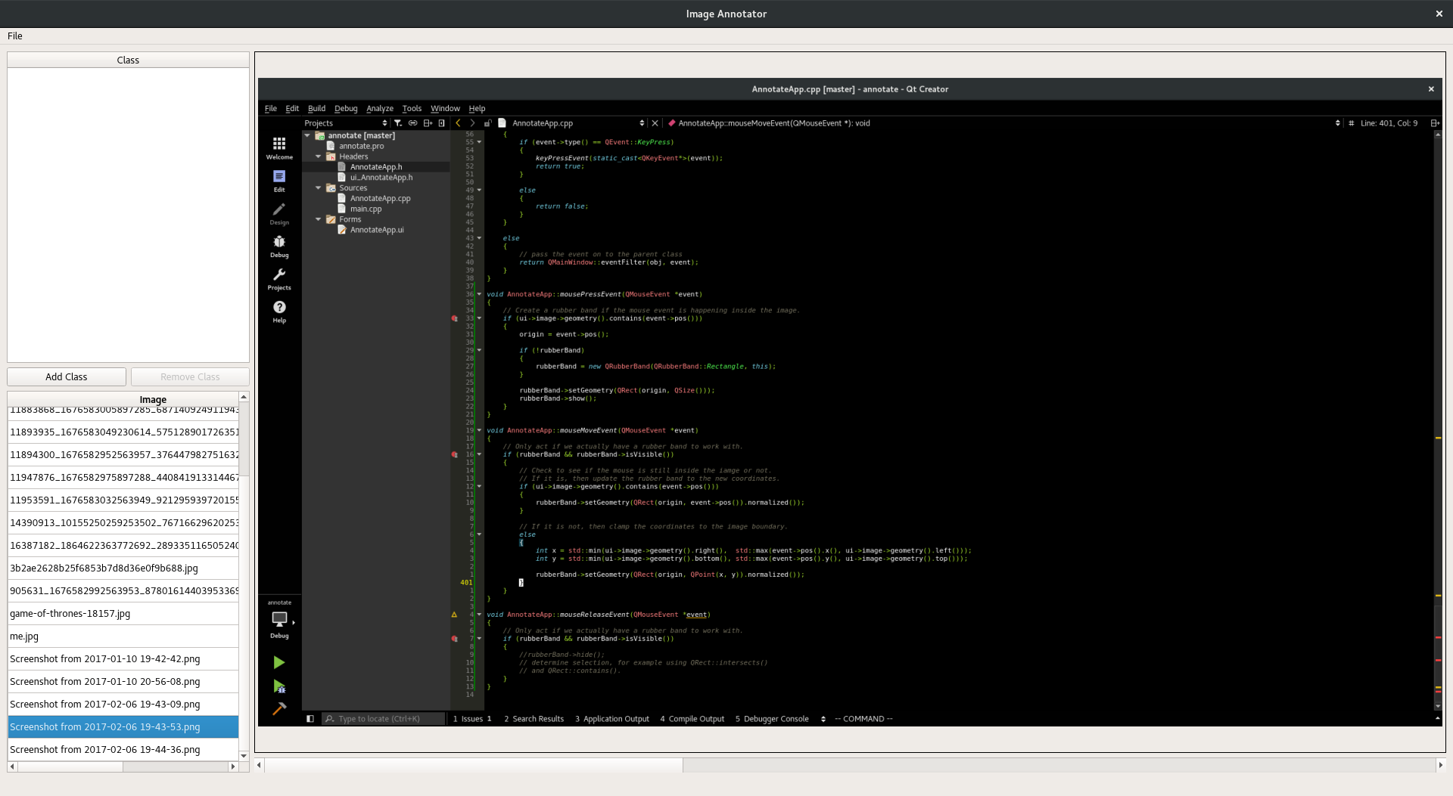Open Compile Output pane
This screenshot has width=1453, height=796.
tap(692, 719)
